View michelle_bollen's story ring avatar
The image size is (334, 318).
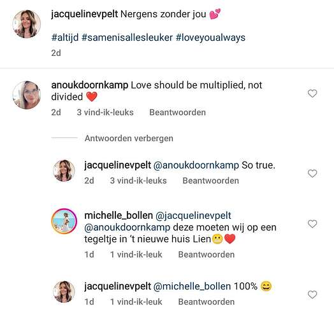tap(64, 221)
